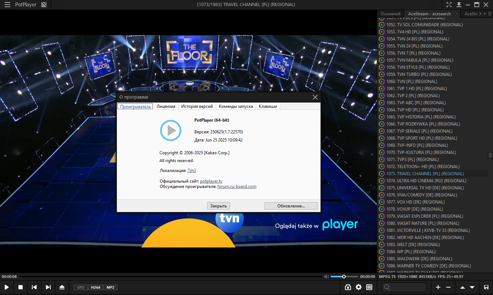Image resolution: width=493 pixels, height=295 pixels.
Task: Remove item with the playlist minus button
Action: tap(448, 287)
